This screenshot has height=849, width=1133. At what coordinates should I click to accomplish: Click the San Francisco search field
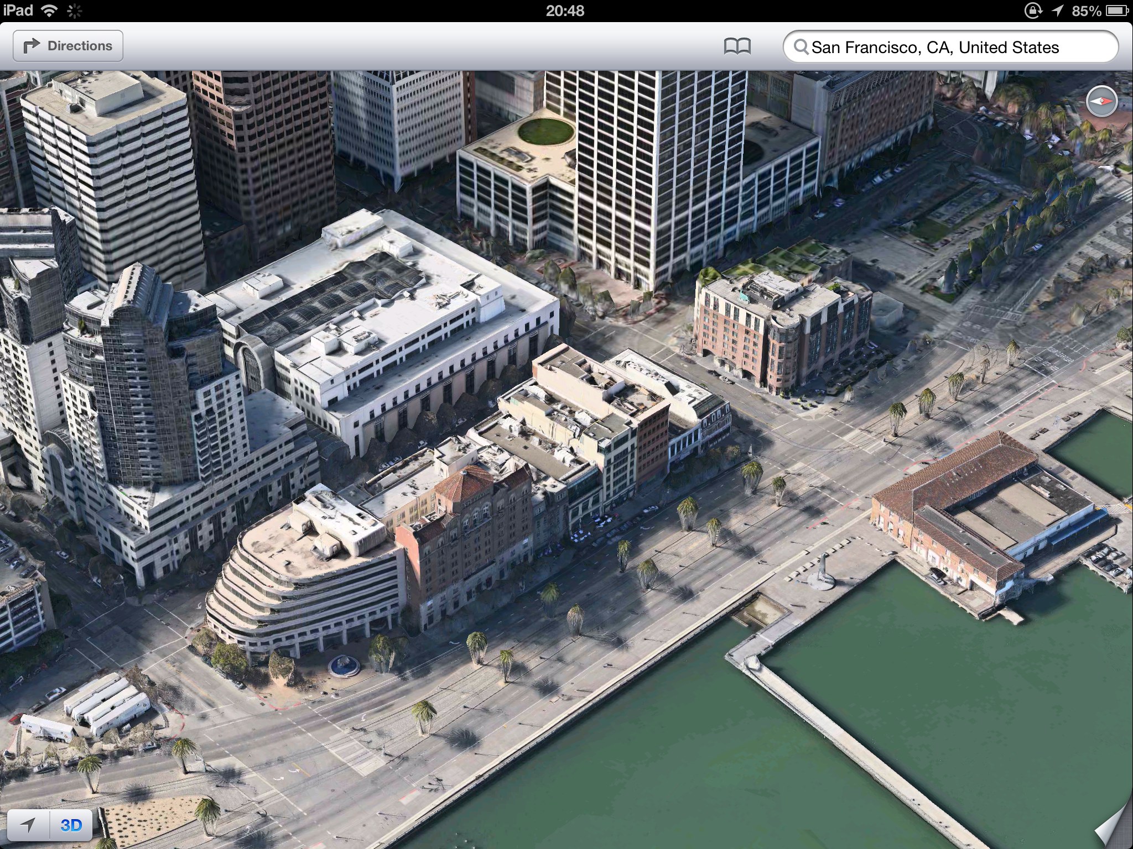950,47
